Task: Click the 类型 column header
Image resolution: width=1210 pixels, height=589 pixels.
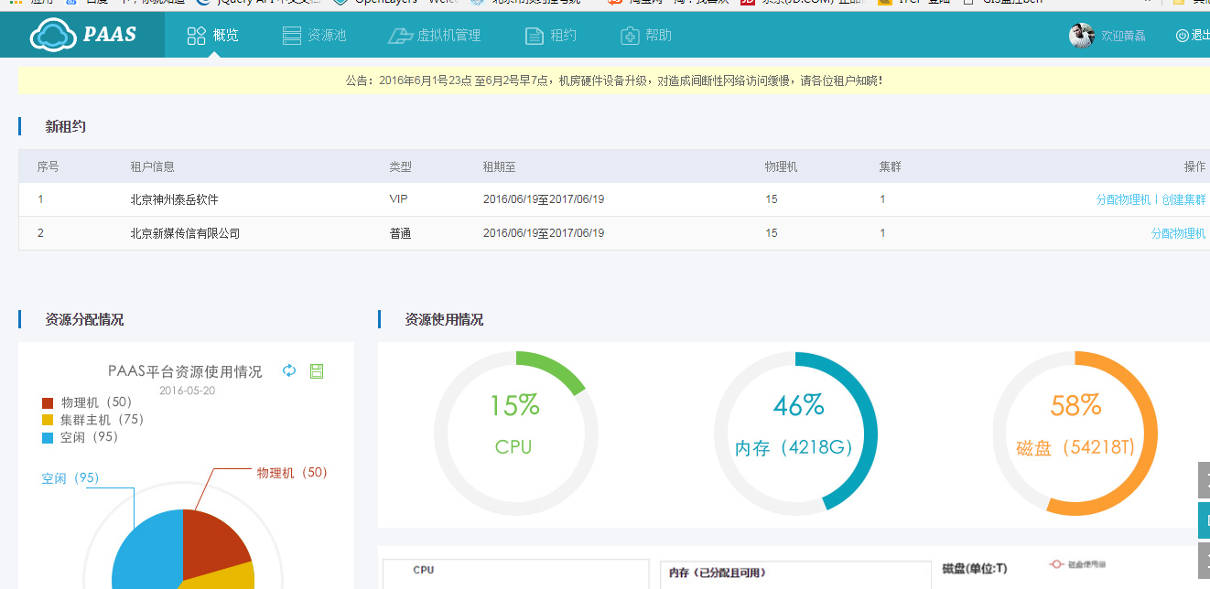Action: pos(400,166)
